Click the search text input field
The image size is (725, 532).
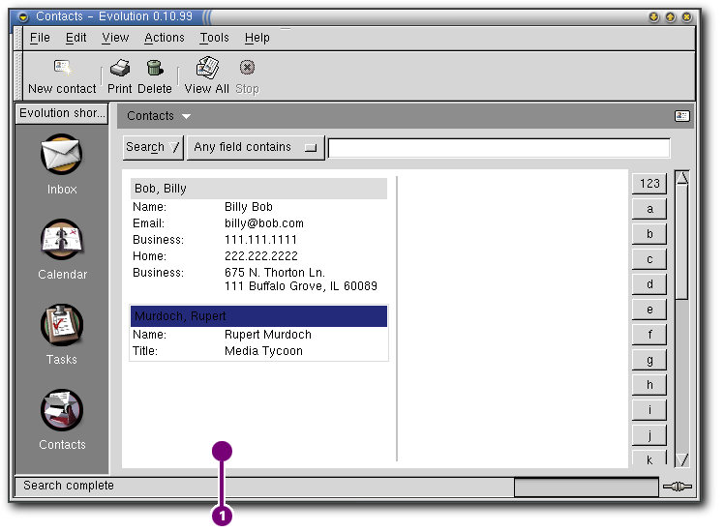[498, 148]
